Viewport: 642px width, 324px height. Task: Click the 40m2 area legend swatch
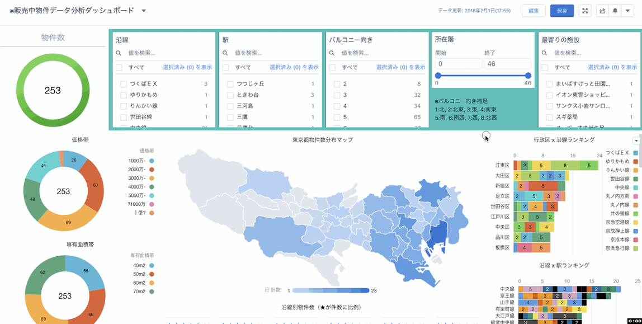click(152, 265)
